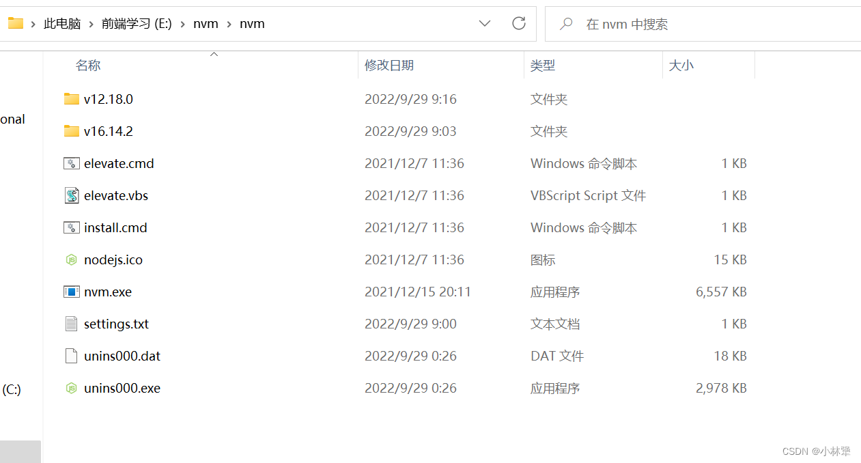Click the install.cmd script icon

(72, 227)
